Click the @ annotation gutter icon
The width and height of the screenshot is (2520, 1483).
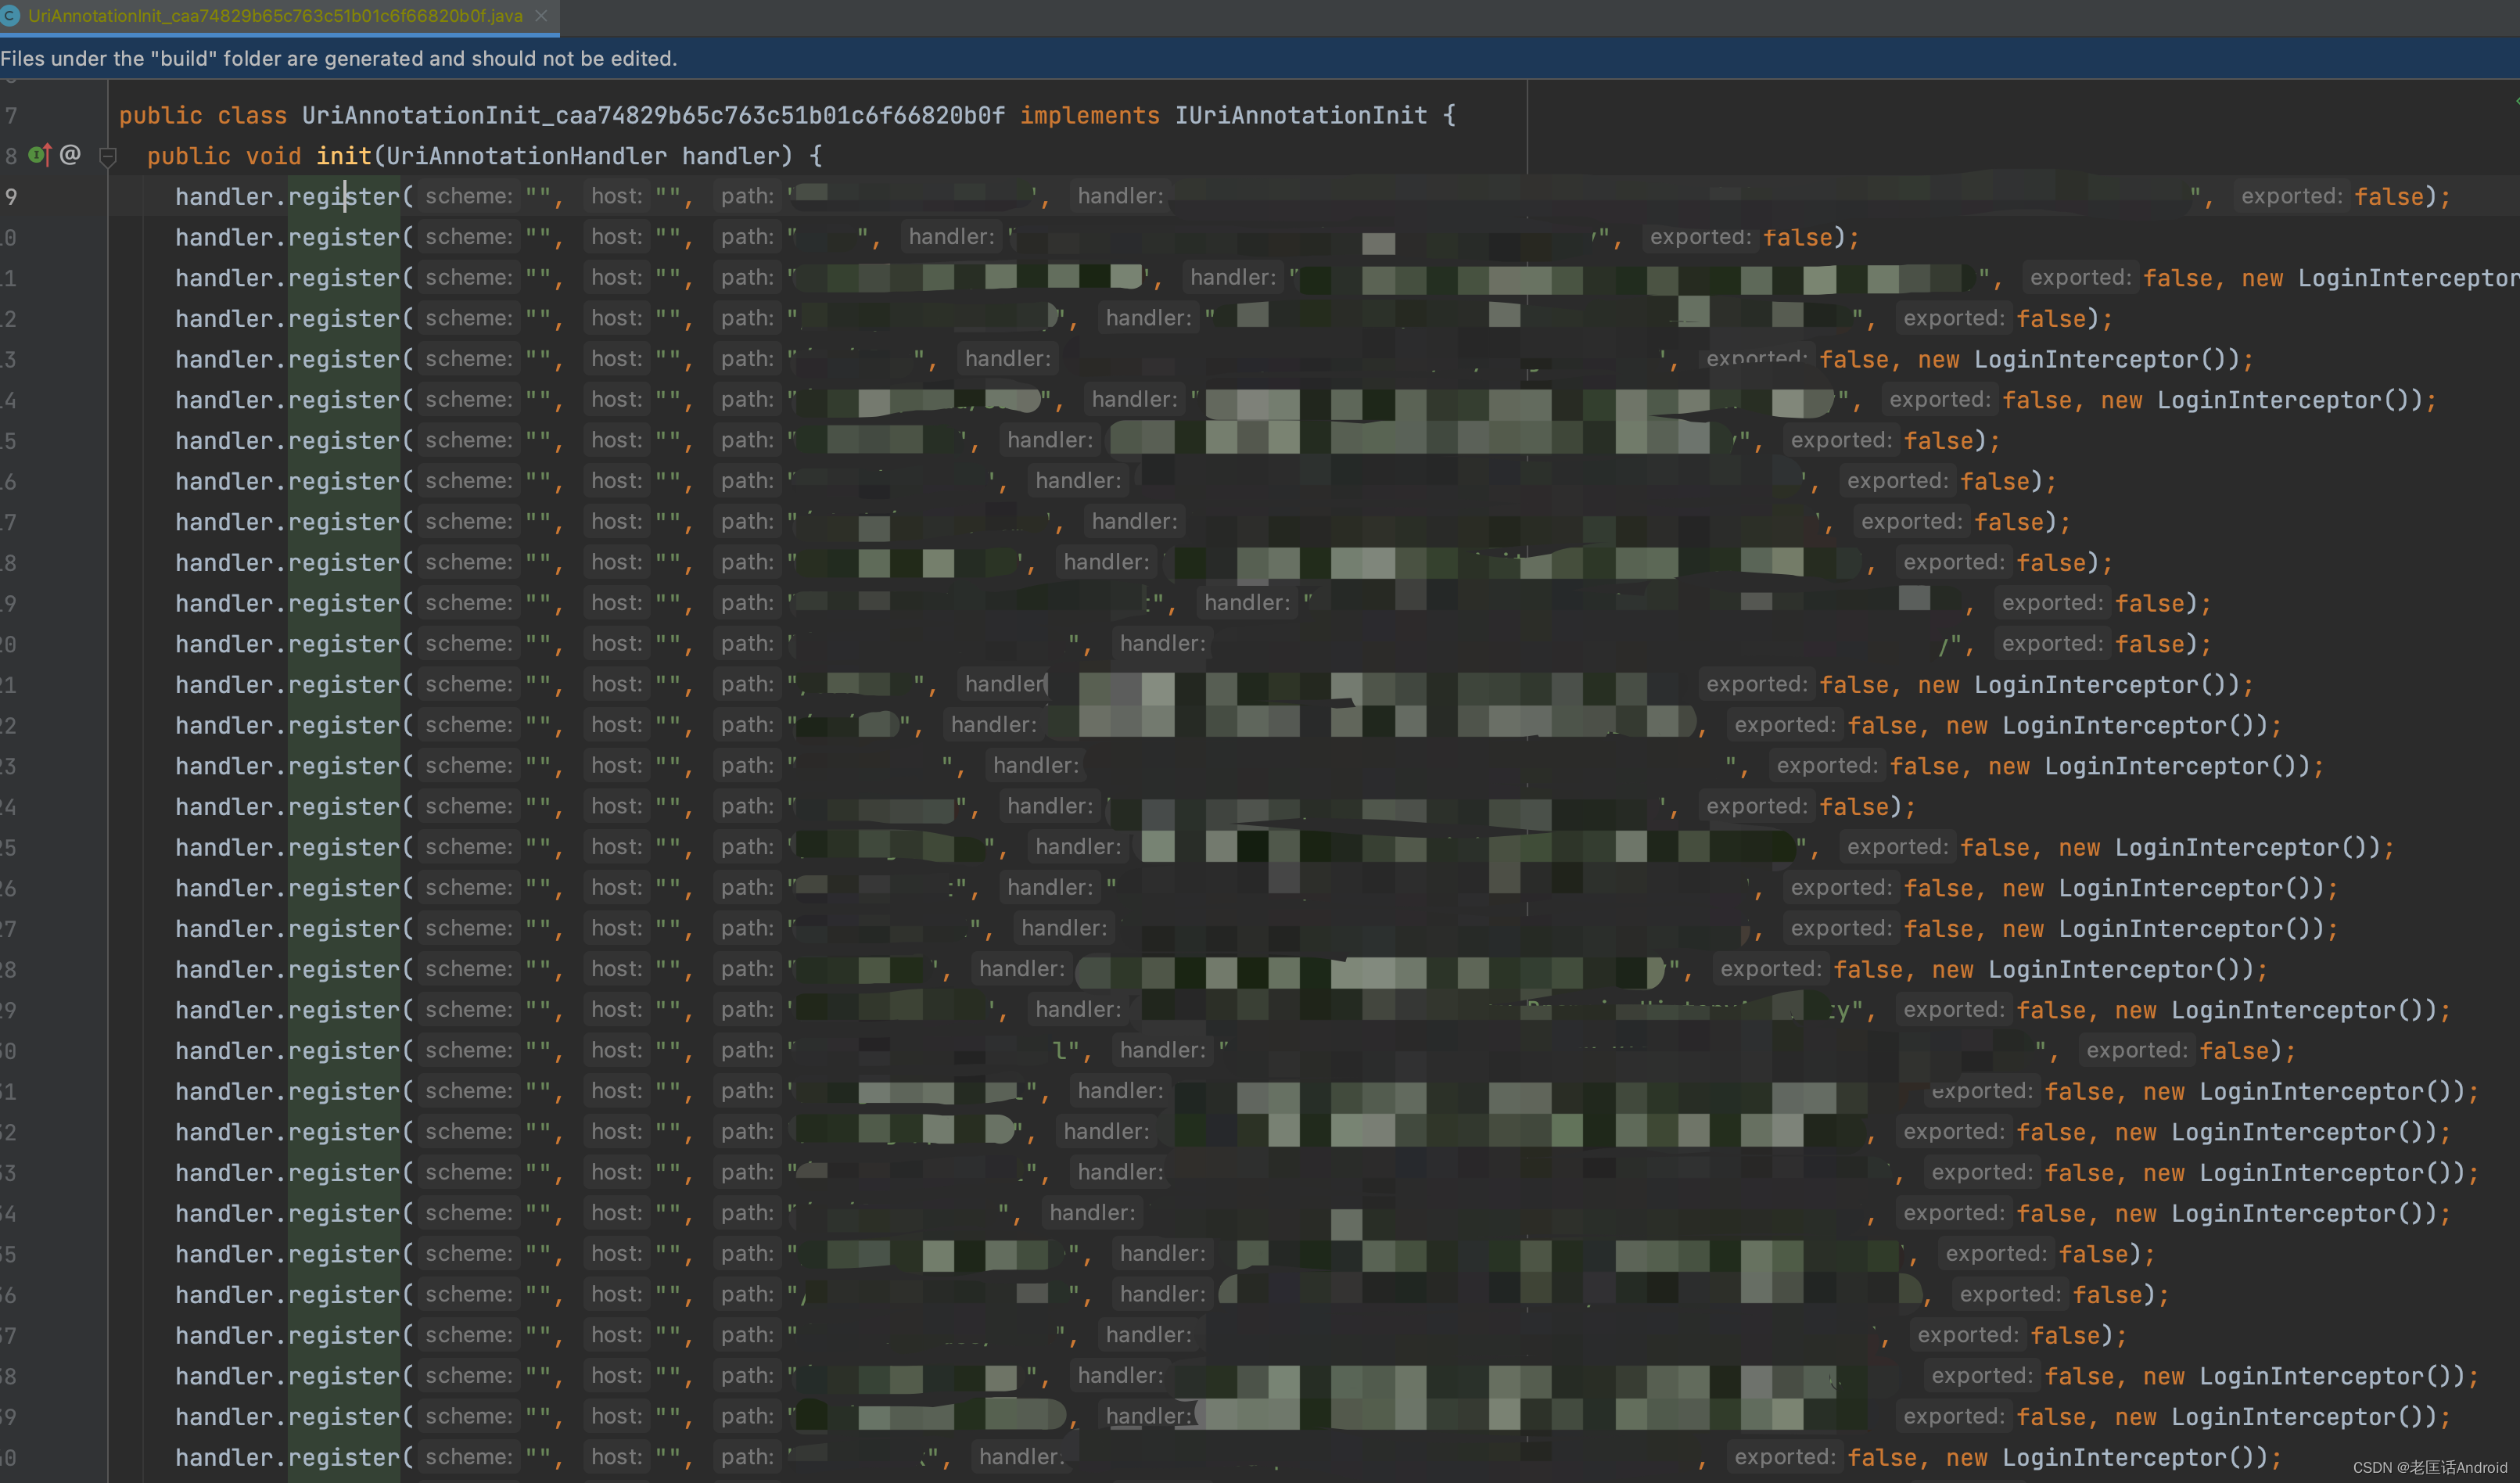tap(70, 154)
